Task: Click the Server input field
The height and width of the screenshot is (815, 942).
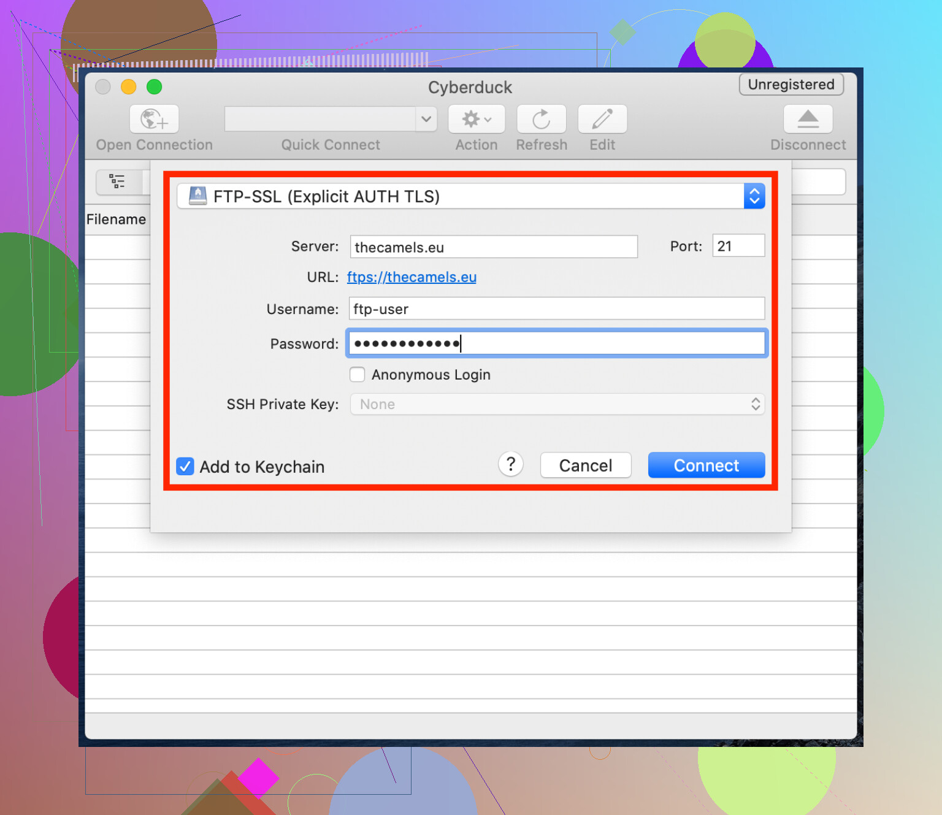Action: (x=494, y=247)
